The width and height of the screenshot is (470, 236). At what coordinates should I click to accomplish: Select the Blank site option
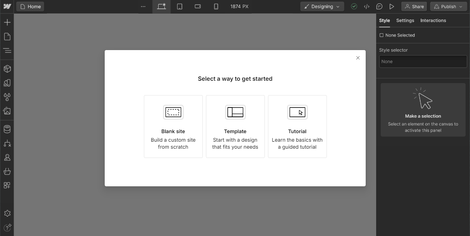pos(173,126)
